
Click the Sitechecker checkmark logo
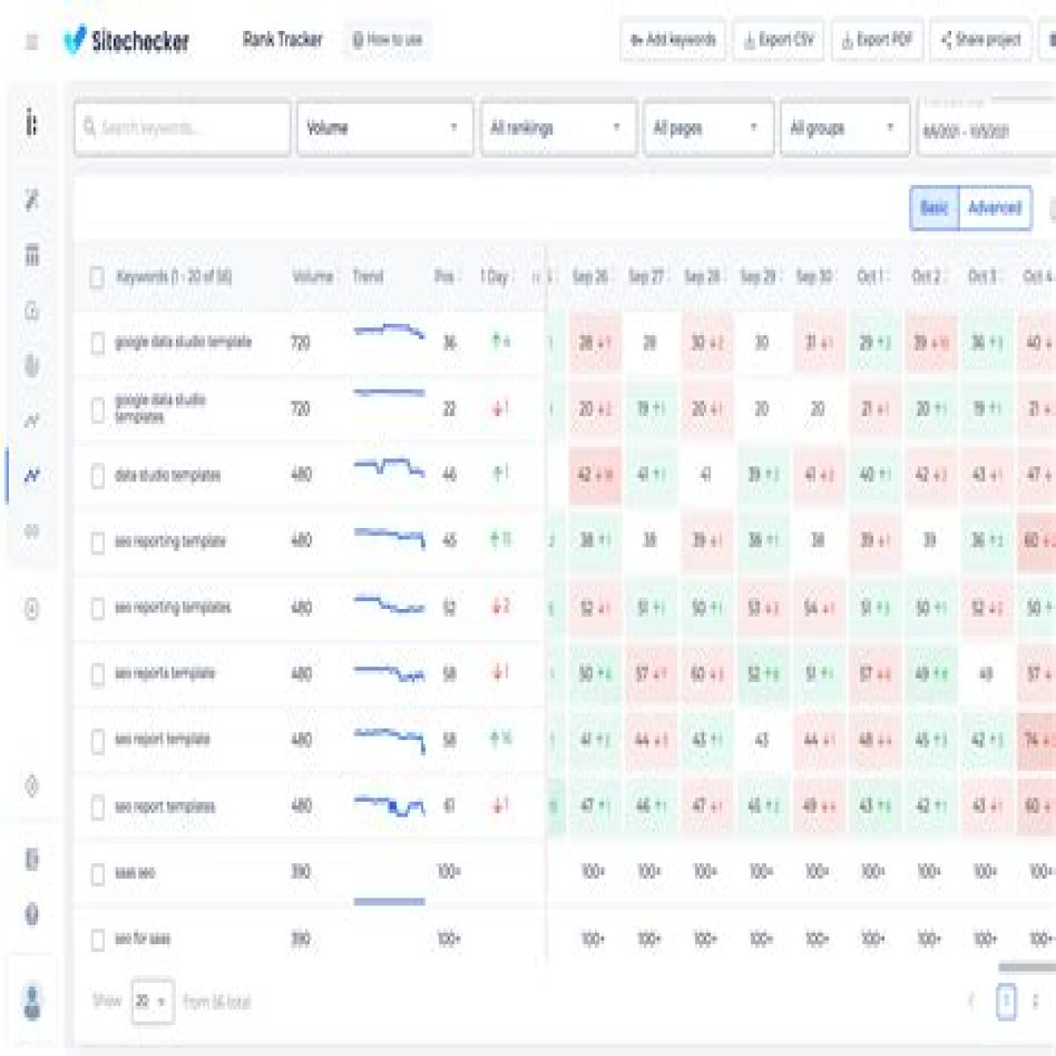(x=75, y=40)
